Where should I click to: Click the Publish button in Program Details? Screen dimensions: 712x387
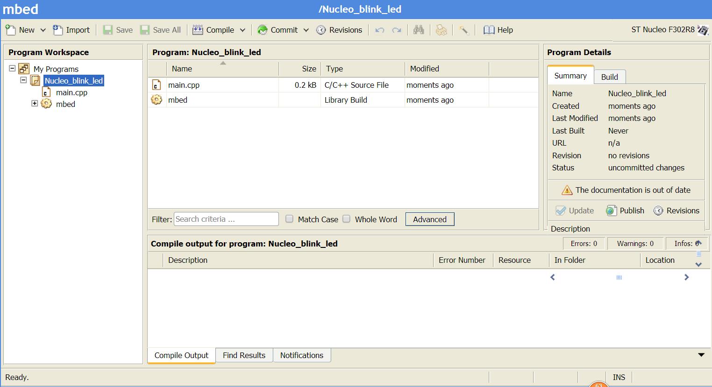click(625, 211)
